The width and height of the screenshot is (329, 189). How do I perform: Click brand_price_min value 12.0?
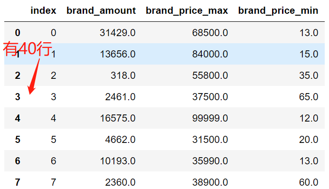tap(309, 118)
